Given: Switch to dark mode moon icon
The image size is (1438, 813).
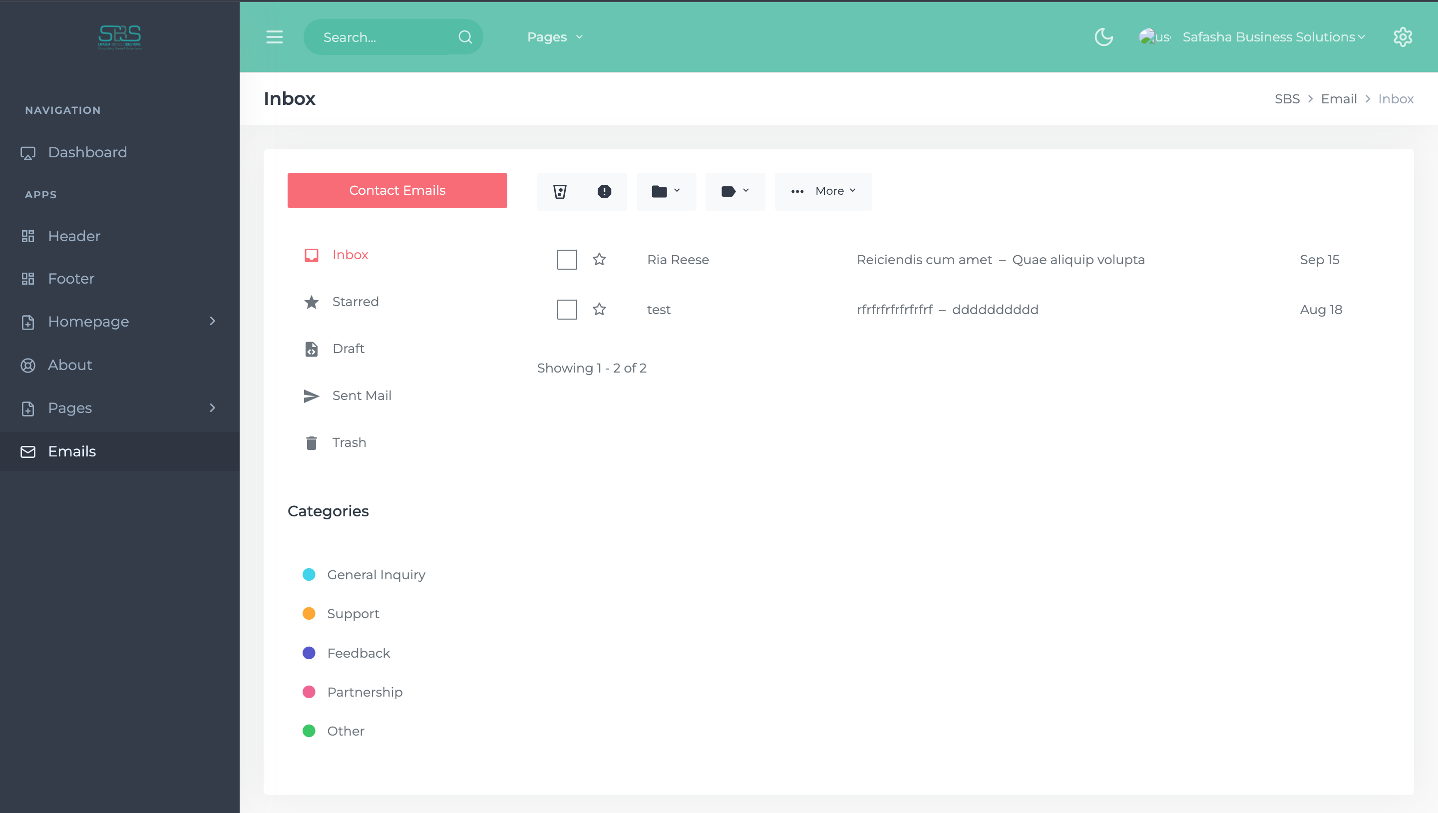Looking at the screenshot, I should (x=1103, y=37).
